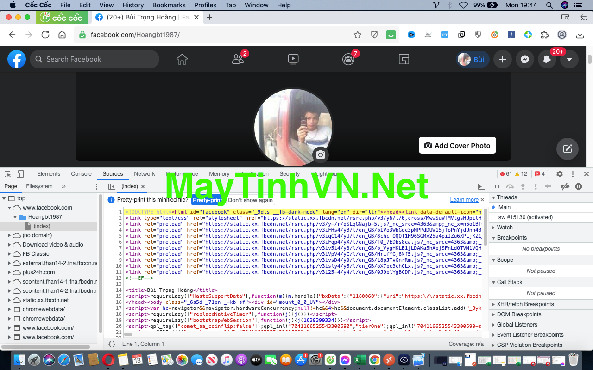Image resolution: width=593 pixels, height=370 pixels.
Task: Reload the page with the refresh icon
Action: tap(45, 35)
